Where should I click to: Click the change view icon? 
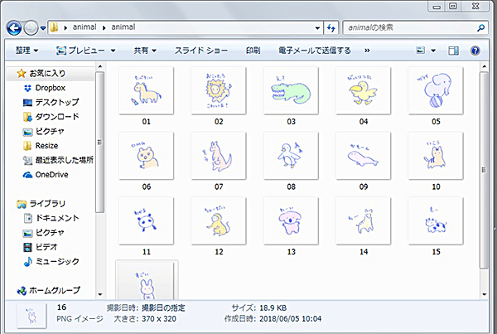click(x=420, y=51)
